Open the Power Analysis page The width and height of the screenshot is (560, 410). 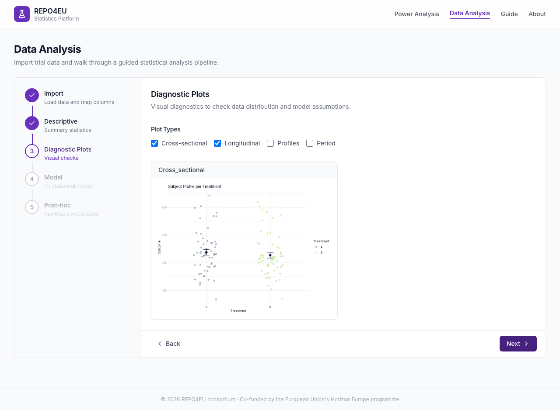[416, 14]
